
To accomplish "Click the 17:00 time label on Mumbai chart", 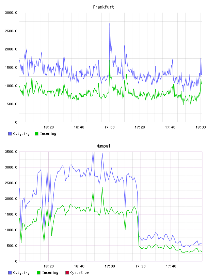I will tap(110, 266).
